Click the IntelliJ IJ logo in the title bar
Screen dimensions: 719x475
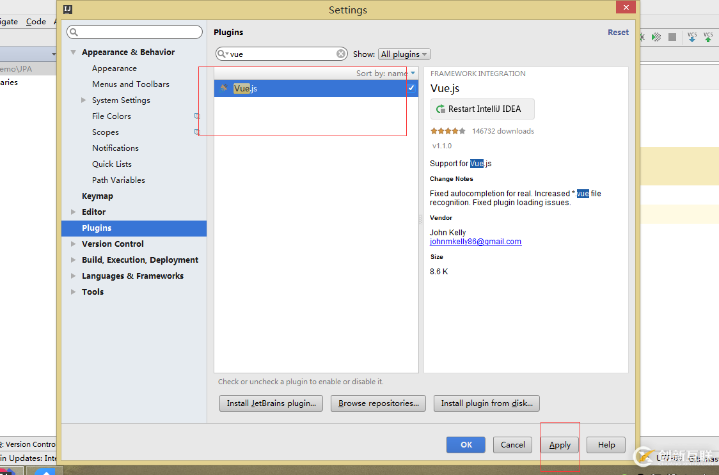pyautogui.click(x=68, y=10)
